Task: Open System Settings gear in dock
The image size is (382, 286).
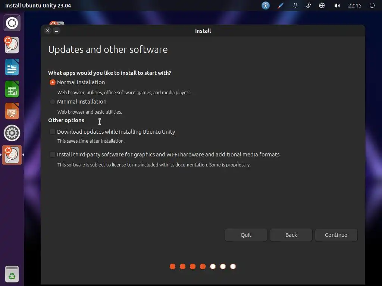Action: coord(12,133)
